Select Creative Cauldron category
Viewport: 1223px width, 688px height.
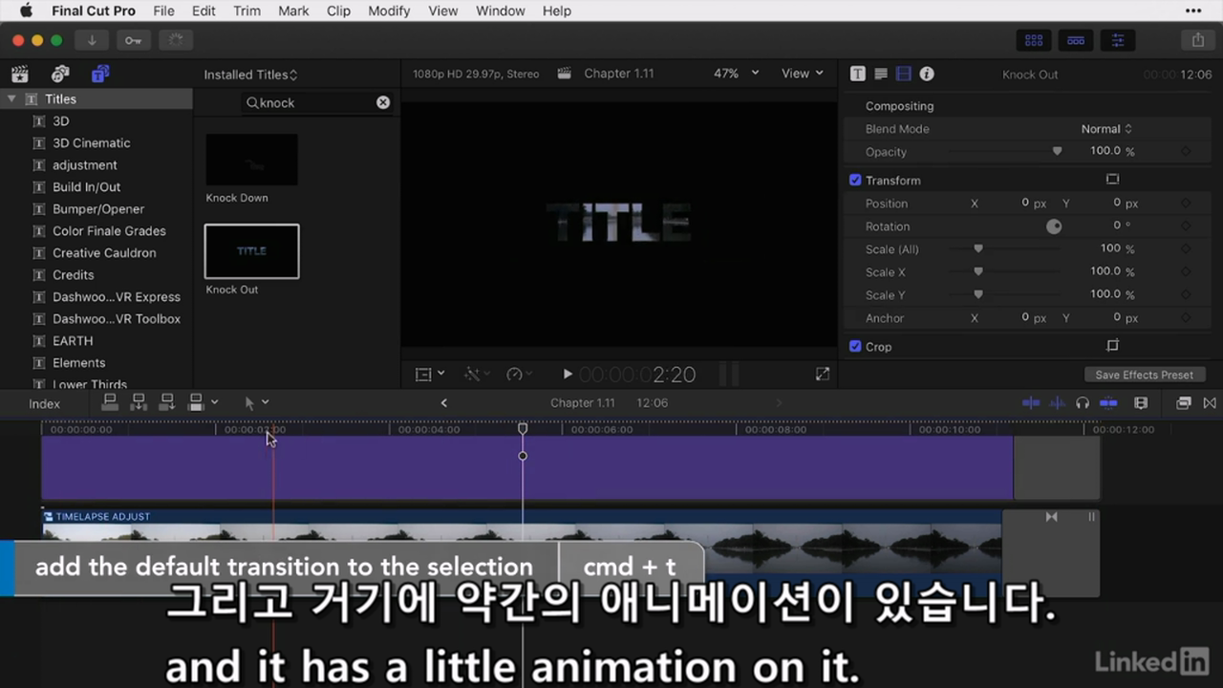pyautogui.click(x=104, y=252)
